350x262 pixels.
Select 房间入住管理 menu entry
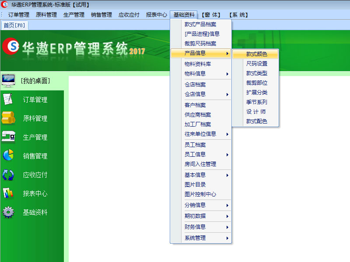pyautogui.click(x=200, y=164)
